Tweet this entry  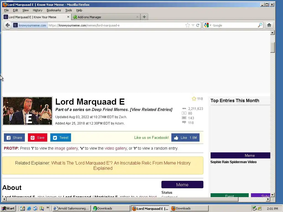[x=61, y=137]
